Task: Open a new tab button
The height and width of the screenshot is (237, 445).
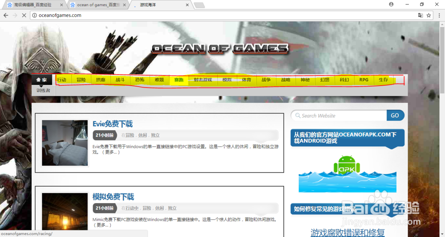Action: (x=199, y=5)
